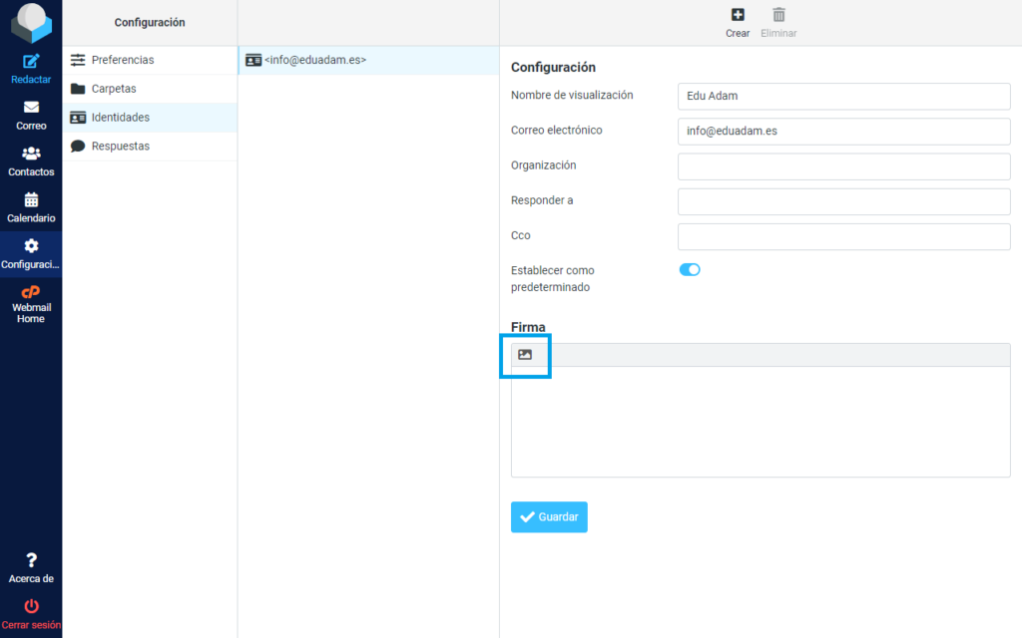Click the Organización input field
1022x638 pixels.
coord(843,165)
